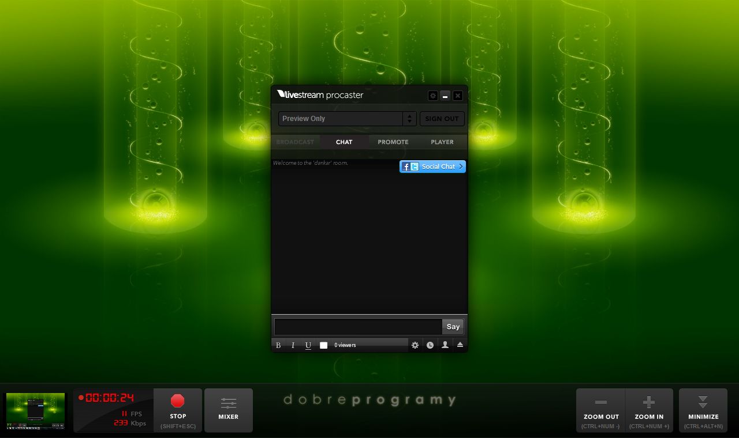
Task: Open the Preview Only channel dropdown
Action: [x=347, y=119]
